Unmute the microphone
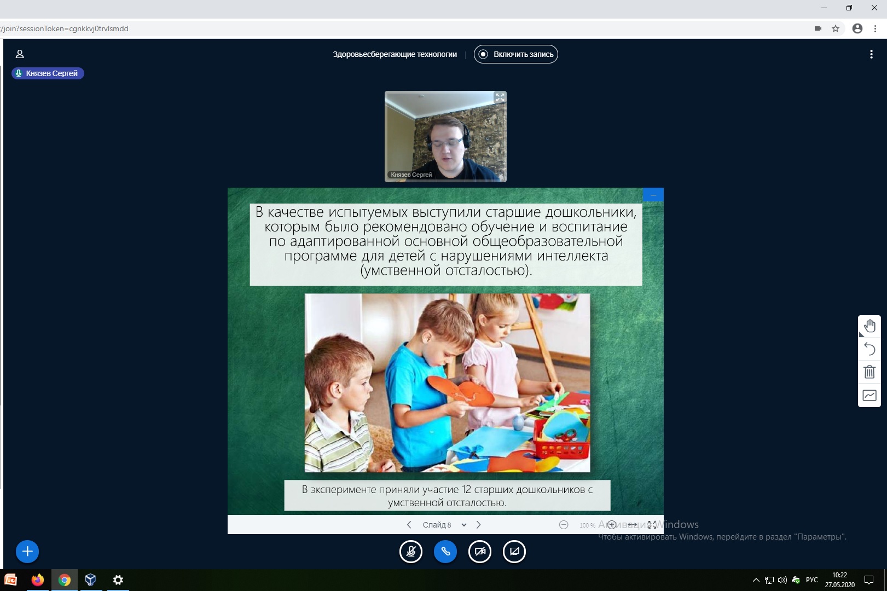The height and width of the screenshot is (591, 887). click(x=411, y=552)
